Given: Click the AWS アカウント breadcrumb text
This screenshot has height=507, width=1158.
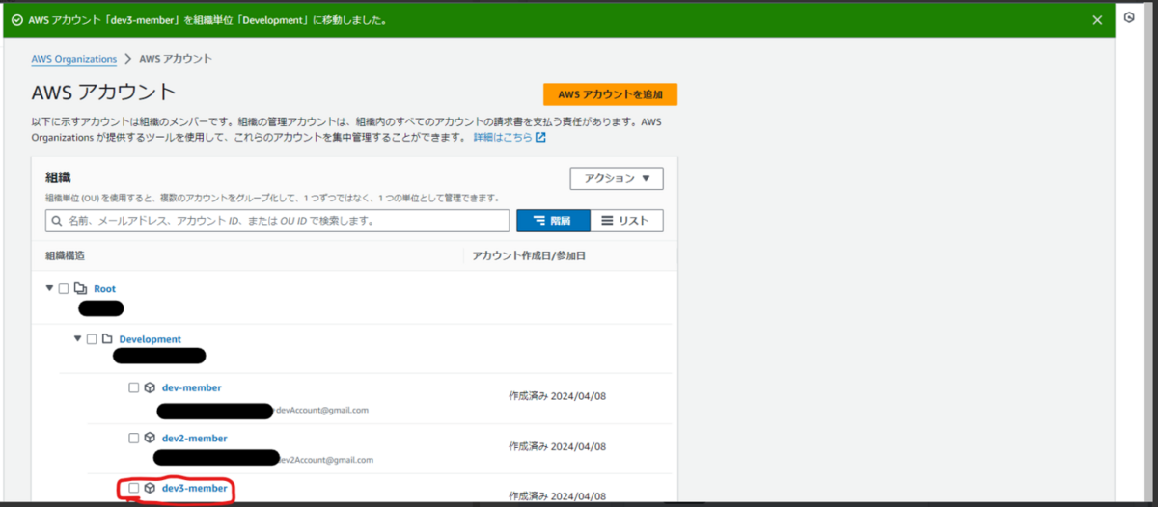Looking at the screenshot, I should coord(176,59).
